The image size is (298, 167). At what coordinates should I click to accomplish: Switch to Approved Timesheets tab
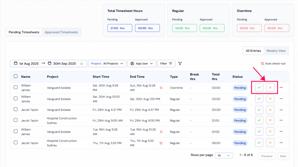(61, 32)
